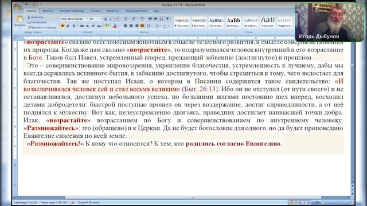Open the Разметка страницы tab
The image size is (367, 206).
[72, 11]
